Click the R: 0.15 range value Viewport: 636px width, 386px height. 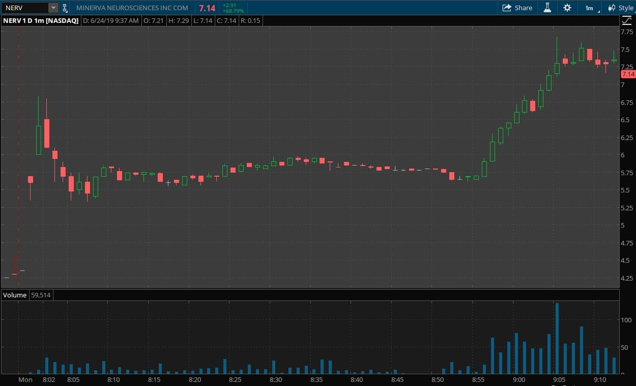click(x=250, y=20)
